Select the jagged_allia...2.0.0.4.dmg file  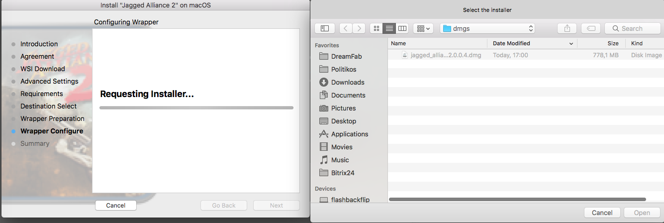[446, 55]
